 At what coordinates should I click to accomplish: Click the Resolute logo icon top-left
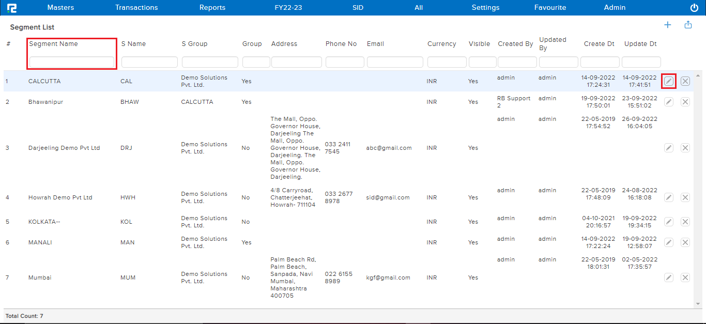[12, 7]
